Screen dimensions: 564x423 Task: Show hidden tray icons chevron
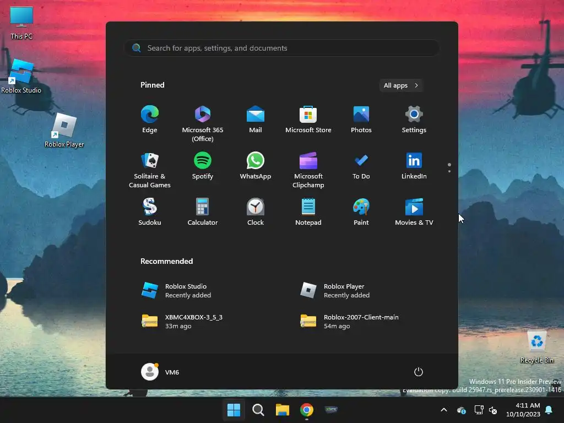pyautogui.click(x=444, y=410)
